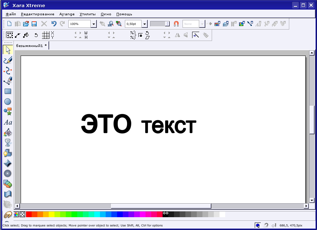
Task: Click the no-colour crosshatch swatch
Action: (22, 214)
